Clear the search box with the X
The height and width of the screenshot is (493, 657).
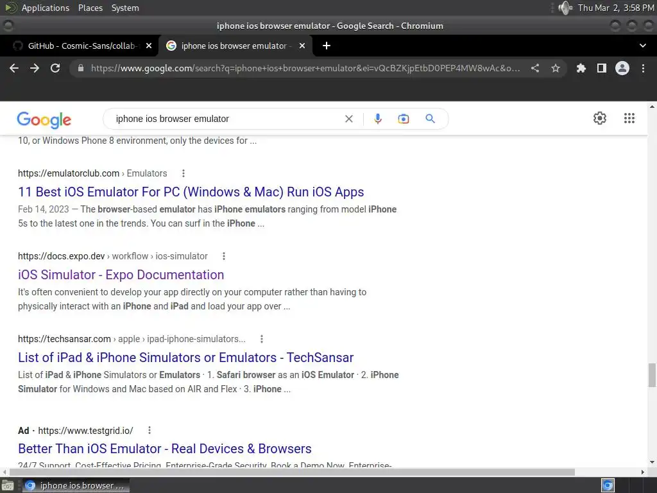pos(348,119)
